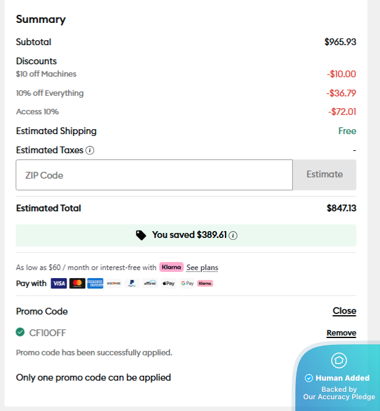Open the See plans link
Viewport: 380px width, 411px height.
pos(202,268)
